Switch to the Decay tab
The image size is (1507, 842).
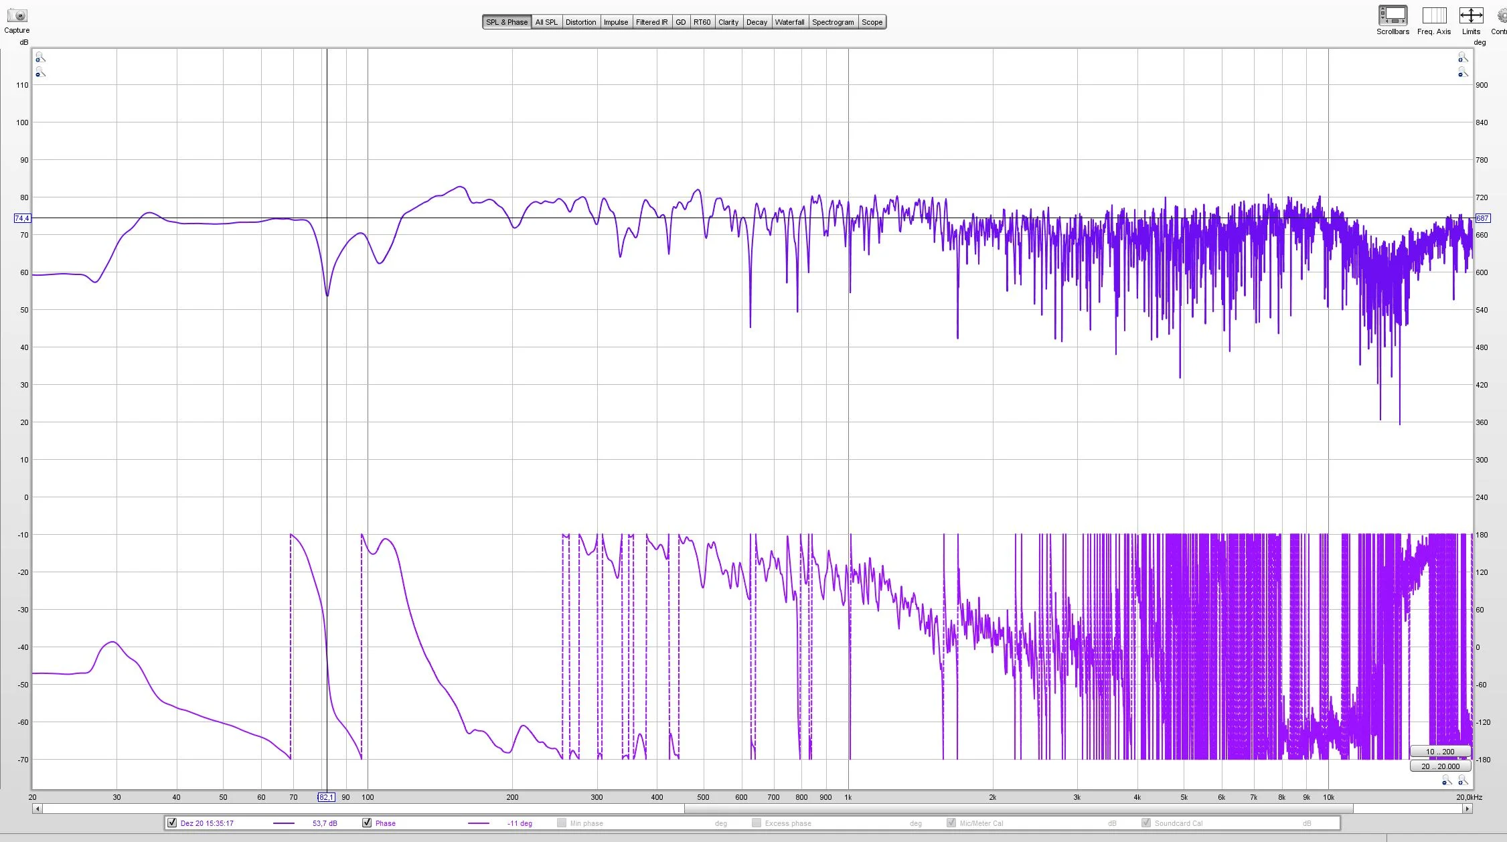757,22
